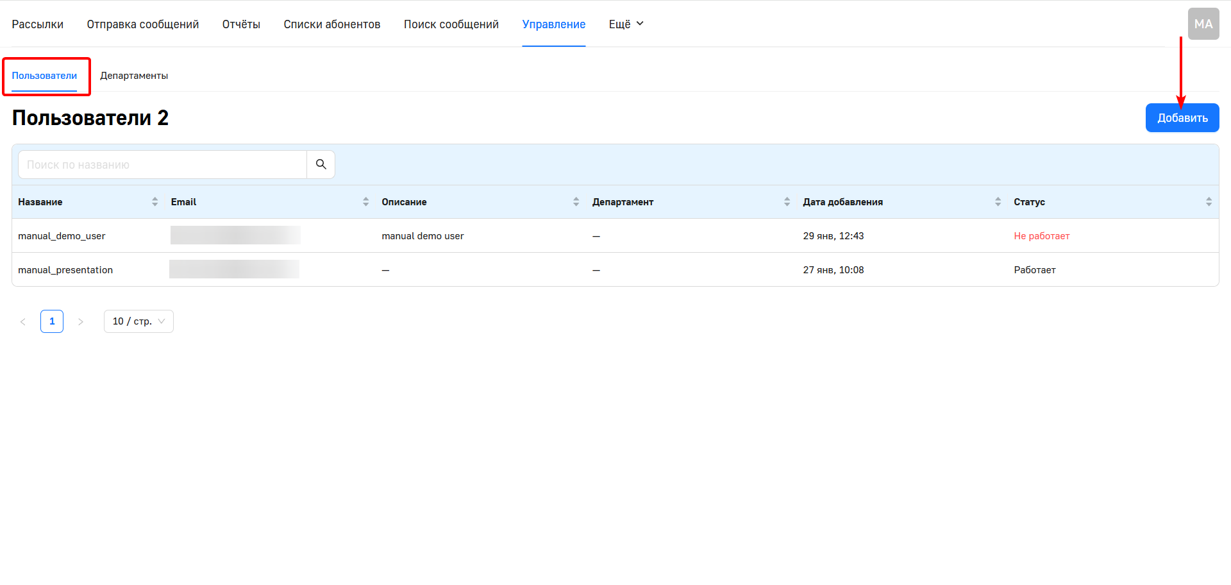The width and height of the screenshot is (1231, 585).
Task: Expand the Ещё menu dropdown
Action: (x=626, y=24)
